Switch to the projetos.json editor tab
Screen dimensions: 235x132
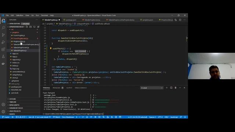click(x=147, y=20)
